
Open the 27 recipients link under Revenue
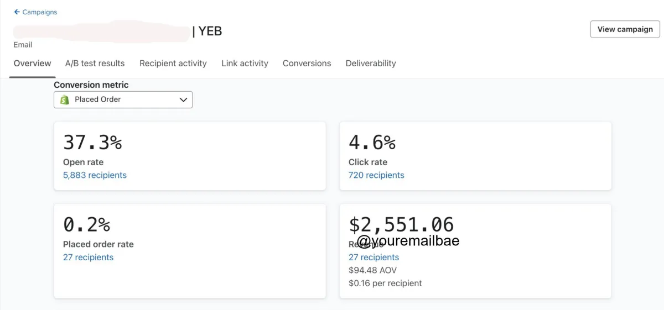(373, 258)
